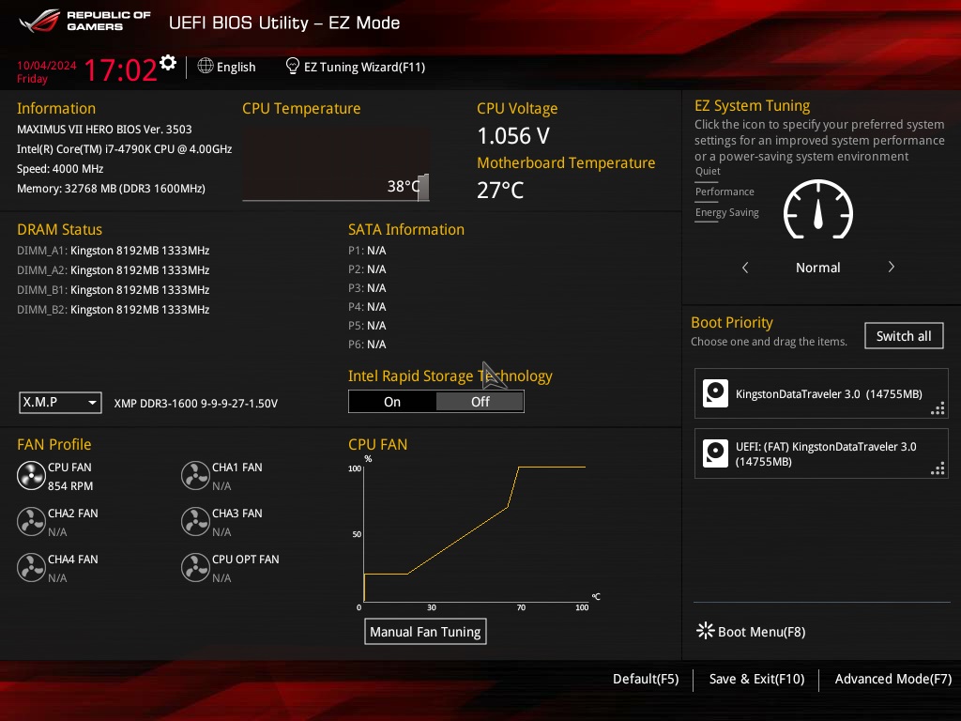Select the Energy Saving tuning mode
Viewport: 961px width, 721px height.
pos(727,213)
